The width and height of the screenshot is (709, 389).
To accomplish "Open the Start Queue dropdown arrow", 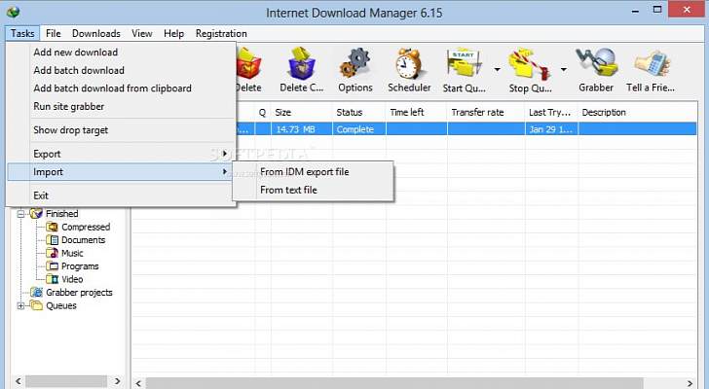I will [497, 70].
